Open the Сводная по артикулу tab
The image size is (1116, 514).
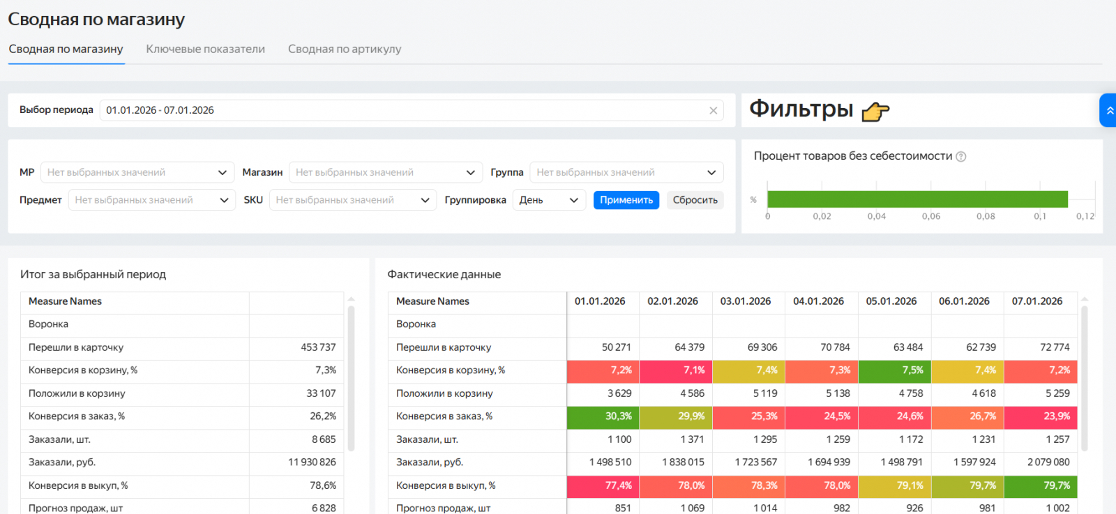click(x=345, y=49)
